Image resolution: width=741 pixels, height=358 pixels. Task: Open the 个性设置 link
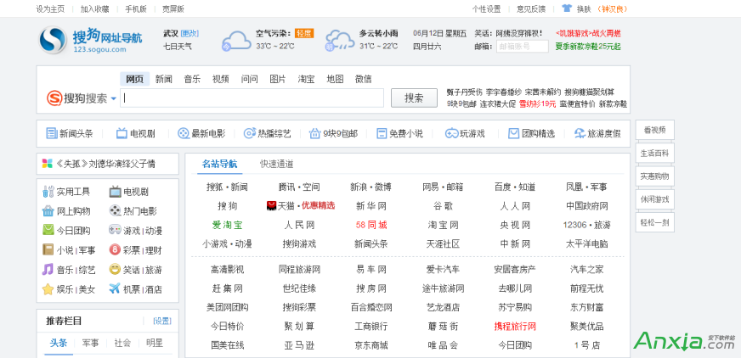(486, 8)
